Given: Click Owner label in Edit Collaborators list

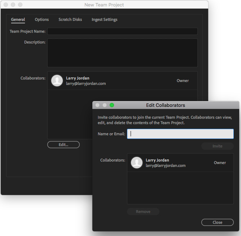Looking at the screenshot, I should point(220,163).
